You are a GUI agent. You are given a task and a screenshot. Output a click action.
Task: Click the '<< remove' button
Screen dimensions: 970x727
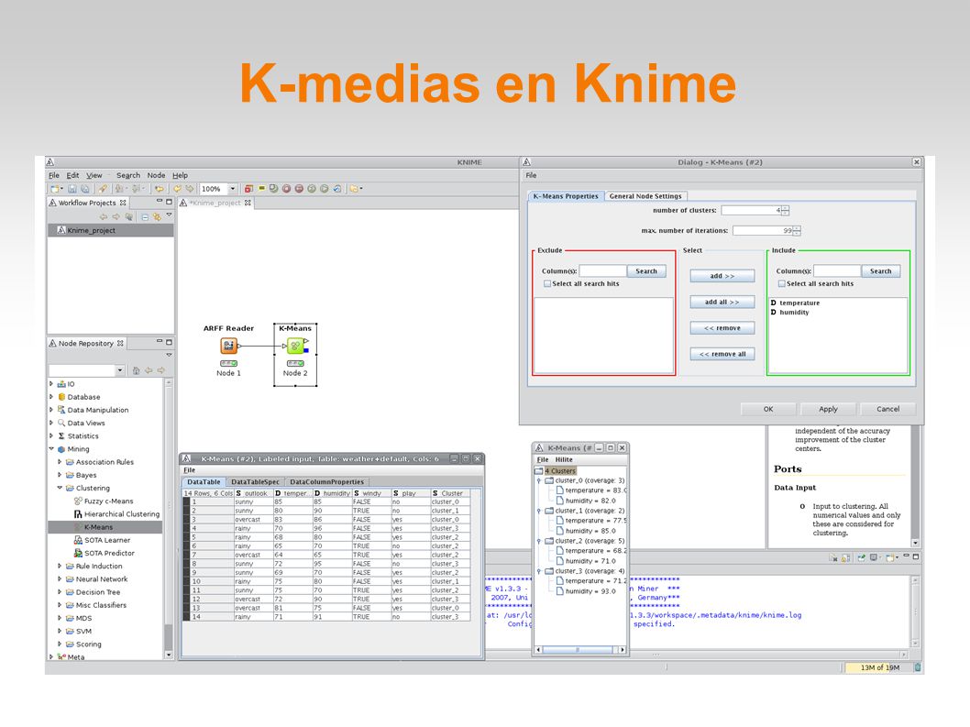click(x=722, y=328)
